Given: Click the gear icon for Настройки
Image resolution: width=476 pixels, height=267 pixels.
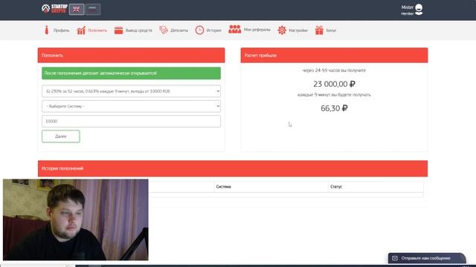Looking at the screenshot, I should point(282,30).
